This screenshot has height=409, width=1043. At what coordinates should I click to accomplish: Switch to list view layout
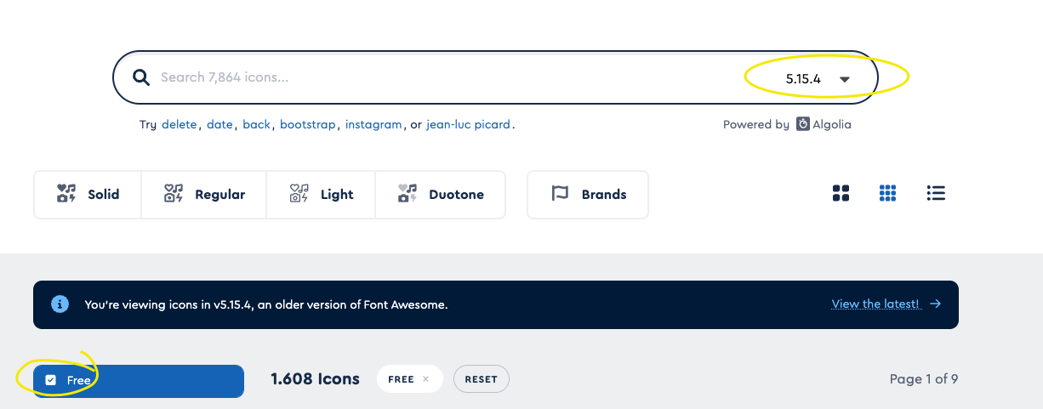(936, 194)
